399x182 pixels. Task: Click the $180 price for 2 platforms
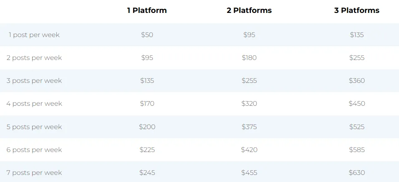click(x=249, y=57)
